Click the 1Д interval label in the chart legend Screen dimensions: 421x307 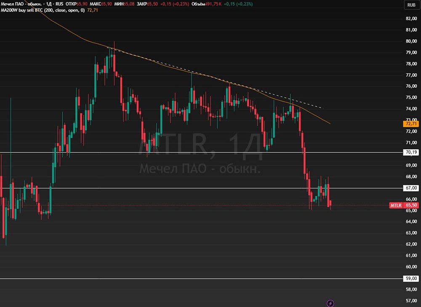[x=49, y=4]
